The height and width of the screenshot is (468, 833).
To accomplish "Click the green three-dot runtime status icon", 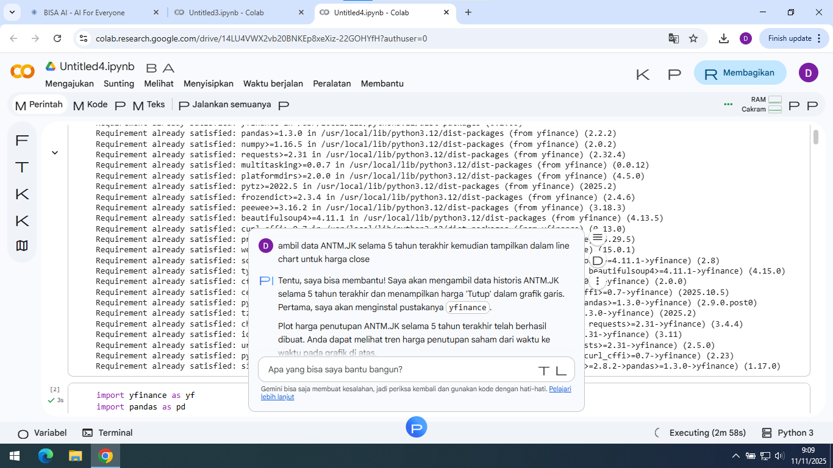I will point(728,104).
